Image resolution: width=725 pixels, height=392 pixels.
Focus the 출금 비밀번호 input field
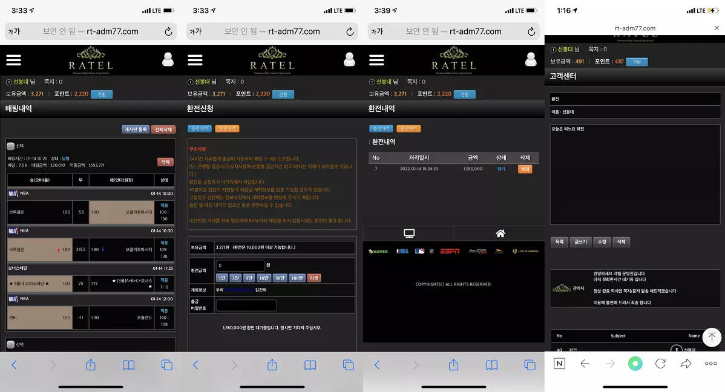246,305
